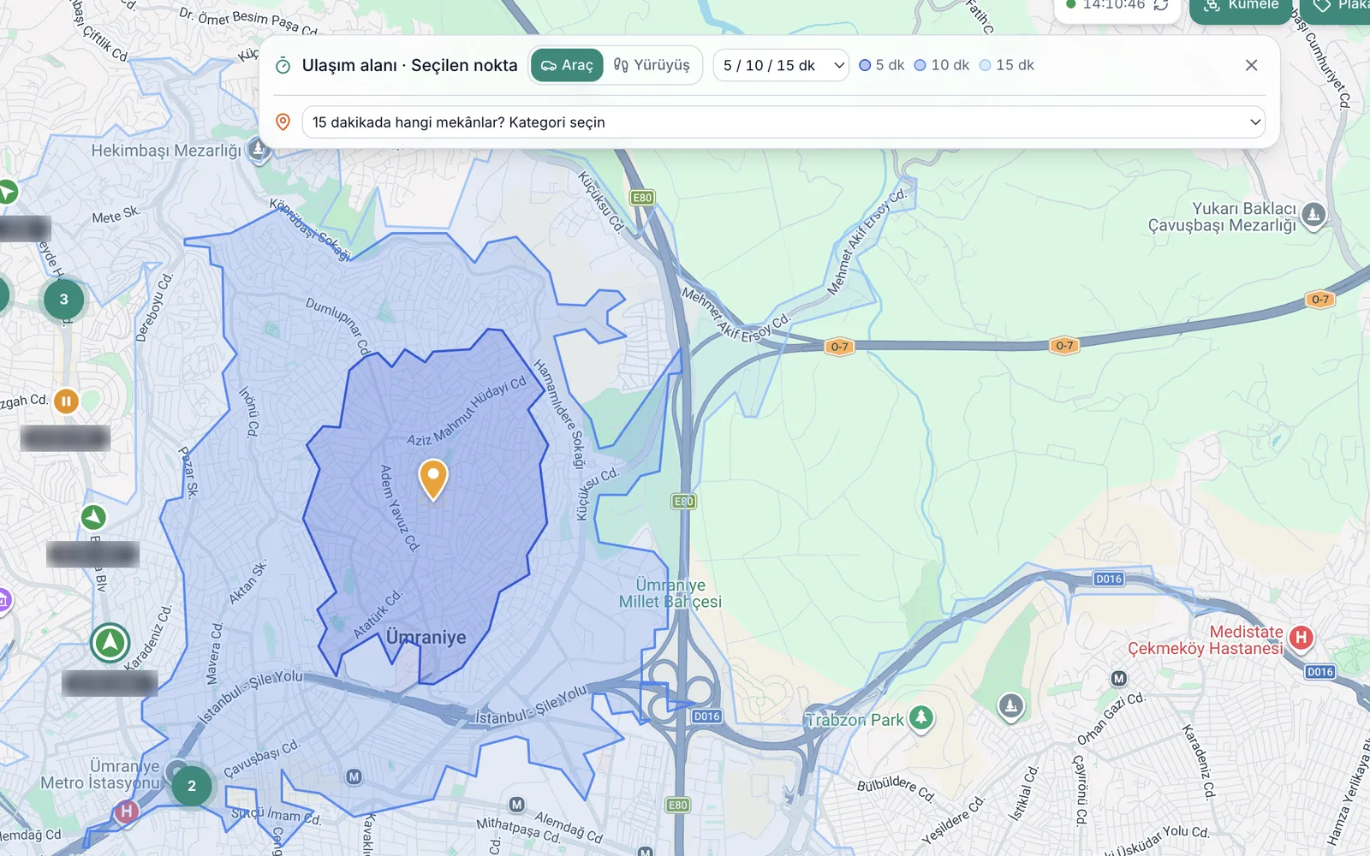Expand the Kategori seçin category dropdown

[783, 122]
